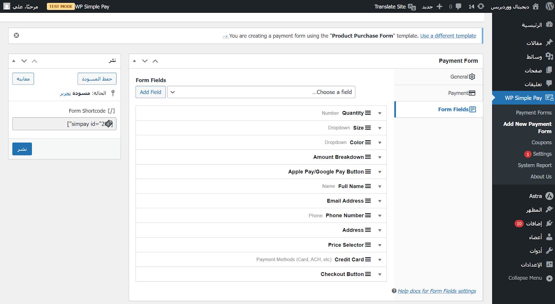The image size is (555, 304).
Task: Open the updates icon showing 14
Action: pos(481,6)
